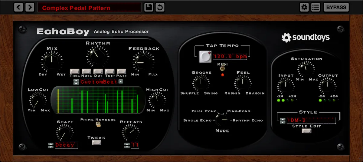Open the Soundtoys gear settings icon
This screenshot has width=363, height=162.
tap(304, 7)
